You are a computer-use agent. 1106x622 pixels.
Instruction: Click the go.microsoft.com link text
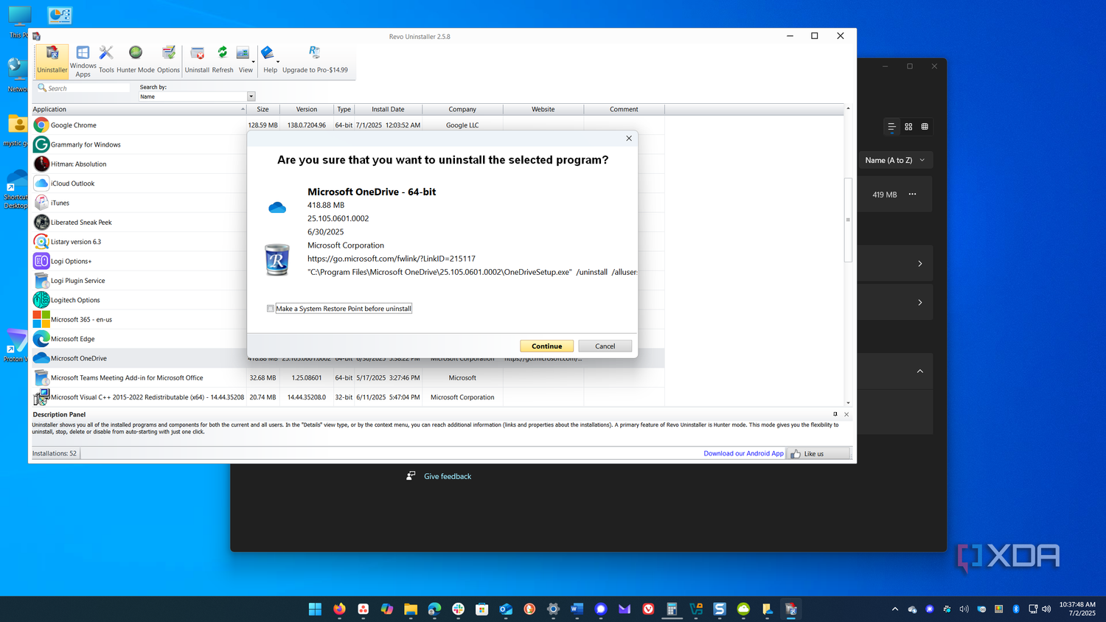tap(392, 259)
